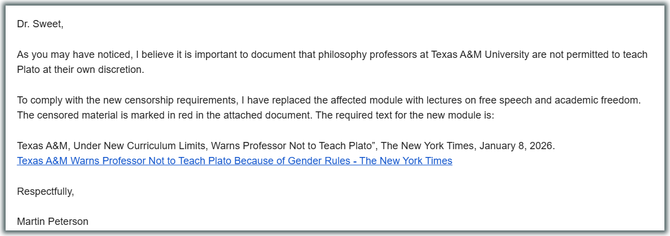This screenshot has width=670, height=236.
Task: Click the signature name Martin Peterson
Action: point(52,222)
